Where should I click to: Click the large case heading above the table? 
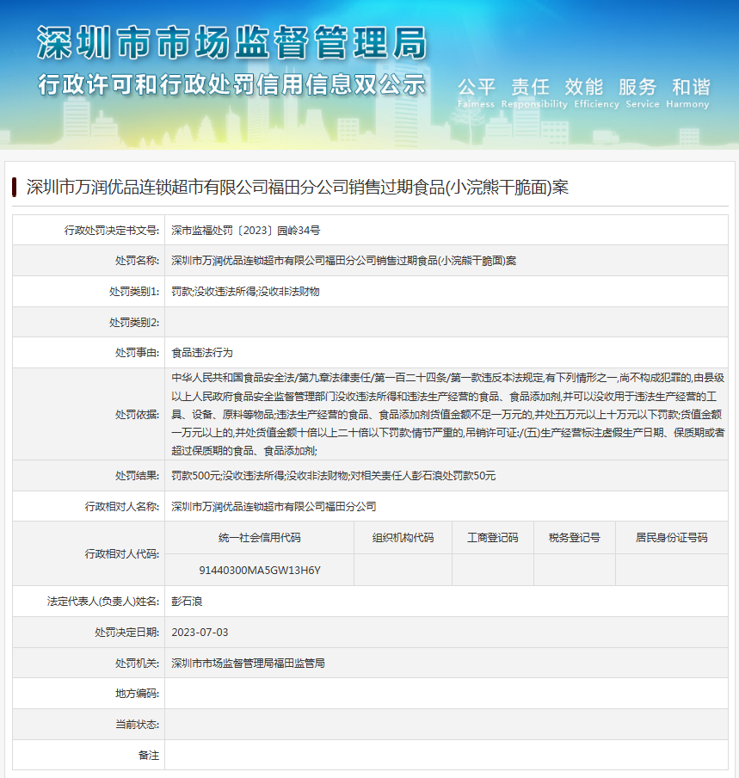(298, 188)
